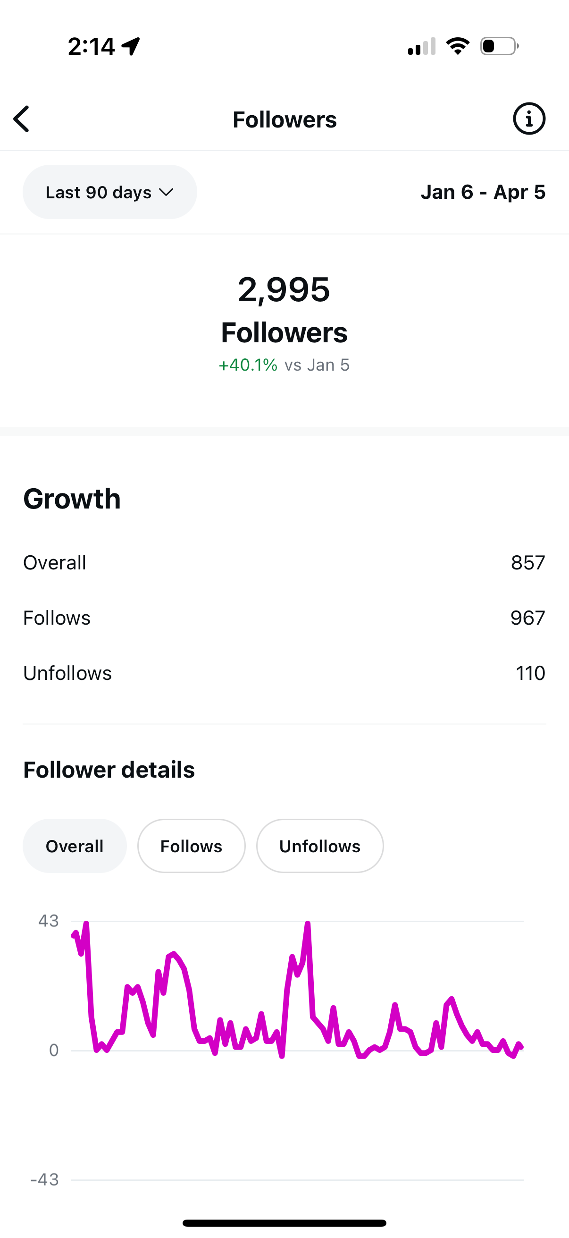569x1238 pixels.
Task: Select the Unfollows chart filter
Action: (320, 846)
